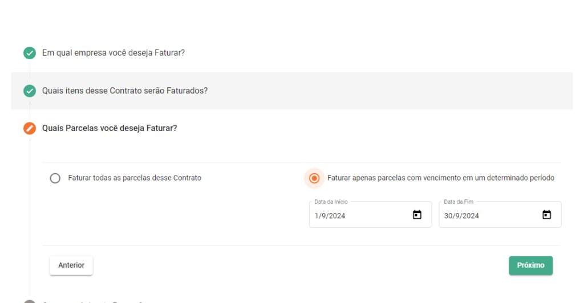Click the small "Data de Início" field label

point(331,202)
